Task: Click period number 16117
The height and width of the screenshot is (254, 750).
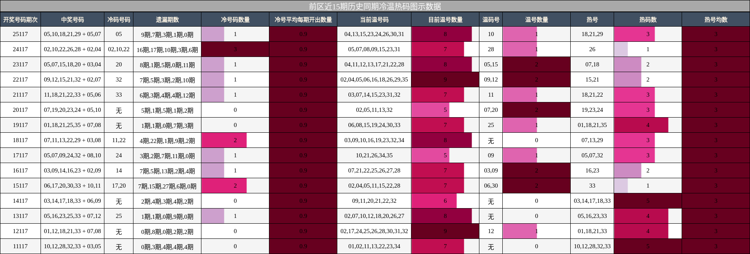Action: (x=20, y=170)
